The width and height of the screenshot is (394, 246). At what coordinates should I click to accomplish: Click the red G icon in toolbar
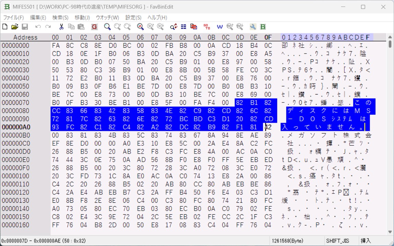(94, 27)
